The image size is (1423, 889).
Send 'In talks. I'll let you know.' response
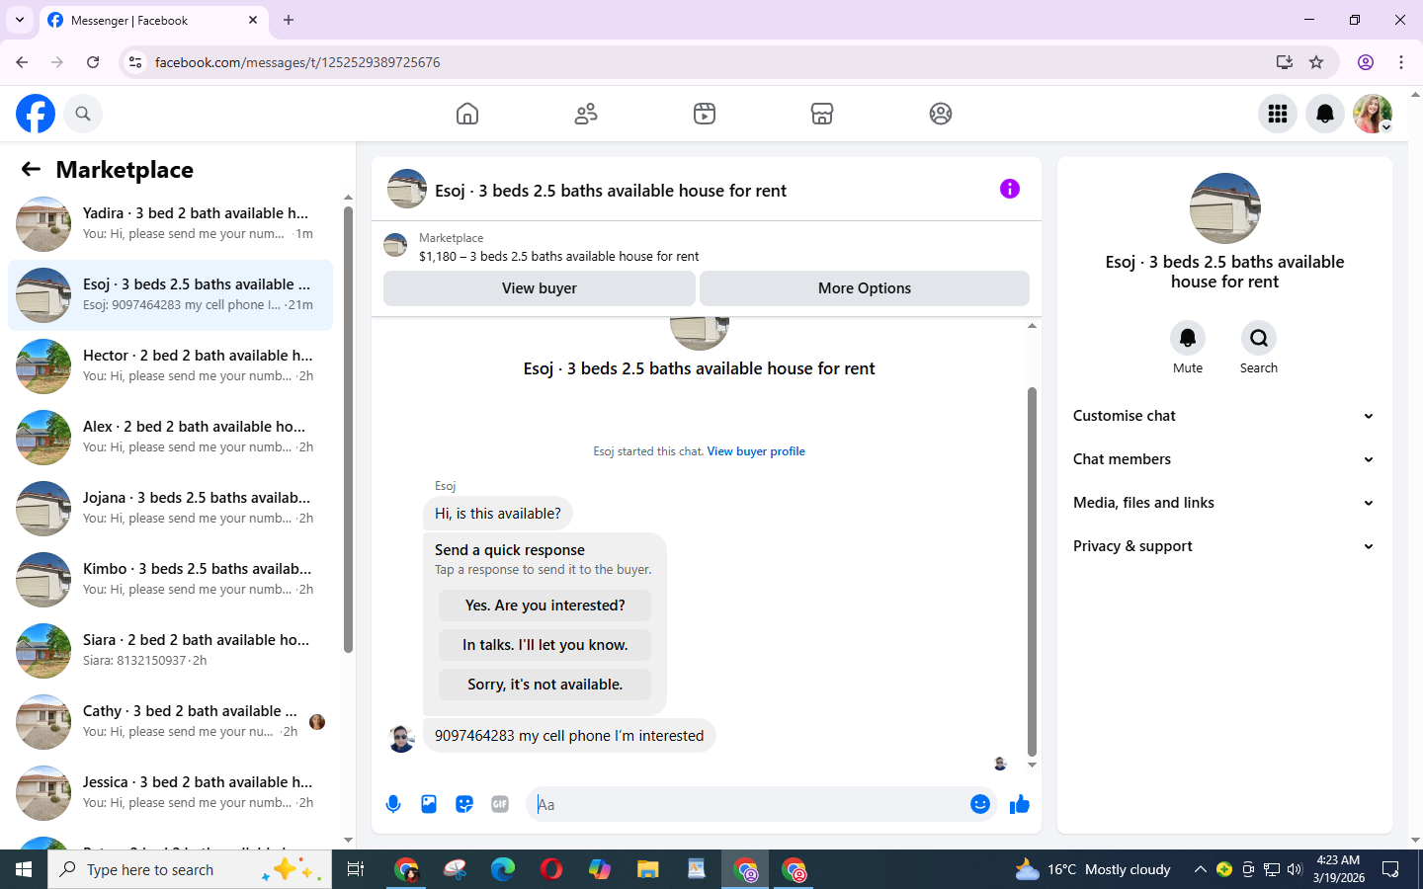click(x=544, y=645)
